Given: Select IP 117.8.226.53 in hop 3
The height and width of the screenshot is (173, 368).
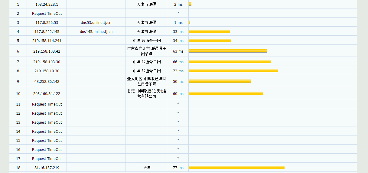Looking at the screenshot, I should pyautogui.click(x=47, y=23).
